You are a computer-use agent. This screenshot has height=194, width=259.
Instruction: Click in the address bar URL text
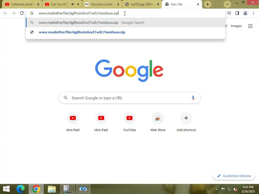click(x=78, y=13)
